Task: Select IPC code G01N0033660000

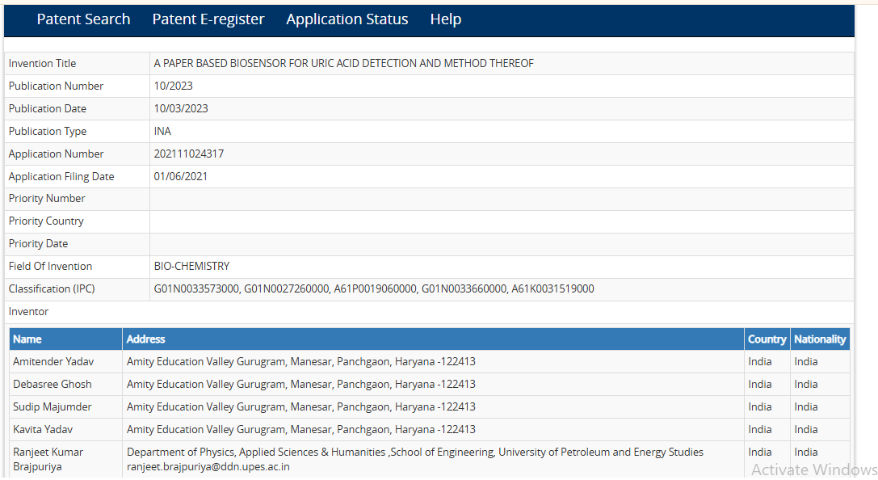Action: point(464,289)
